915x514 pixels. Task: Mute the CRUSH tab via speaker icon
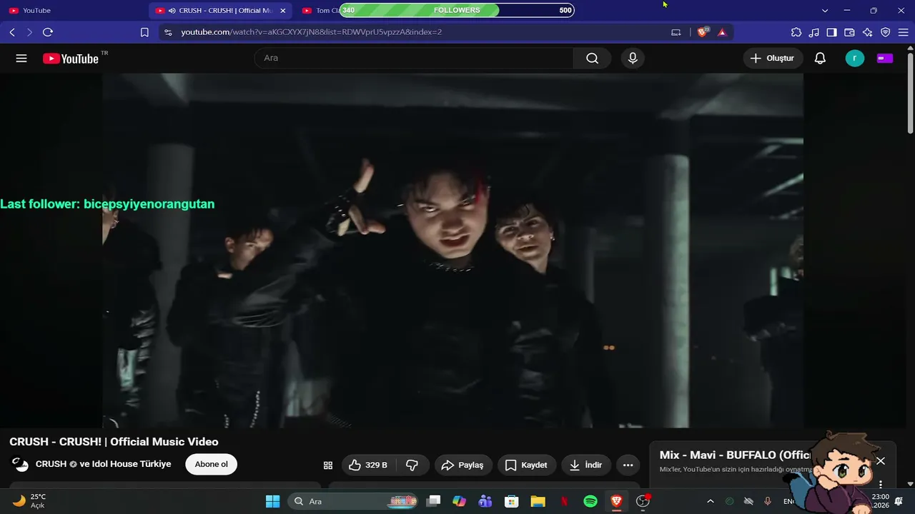172,11
